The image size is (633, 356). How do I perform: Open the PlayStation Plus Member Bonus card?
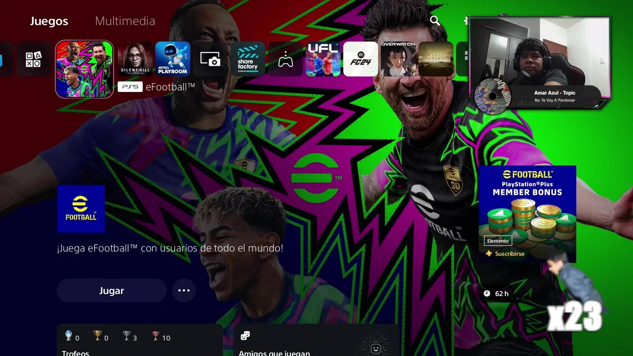click(x=527, y=214)
